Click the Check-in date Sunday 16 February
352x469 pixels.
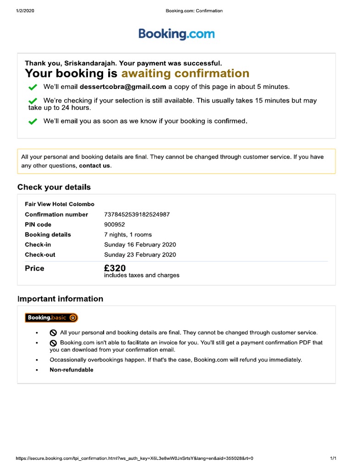[x=140, y=245]
